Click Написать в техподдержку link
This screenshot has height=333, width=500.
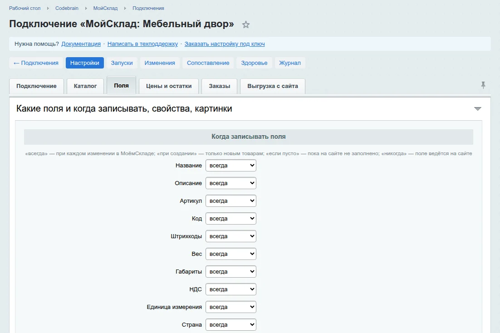click(x=142, y=44)
